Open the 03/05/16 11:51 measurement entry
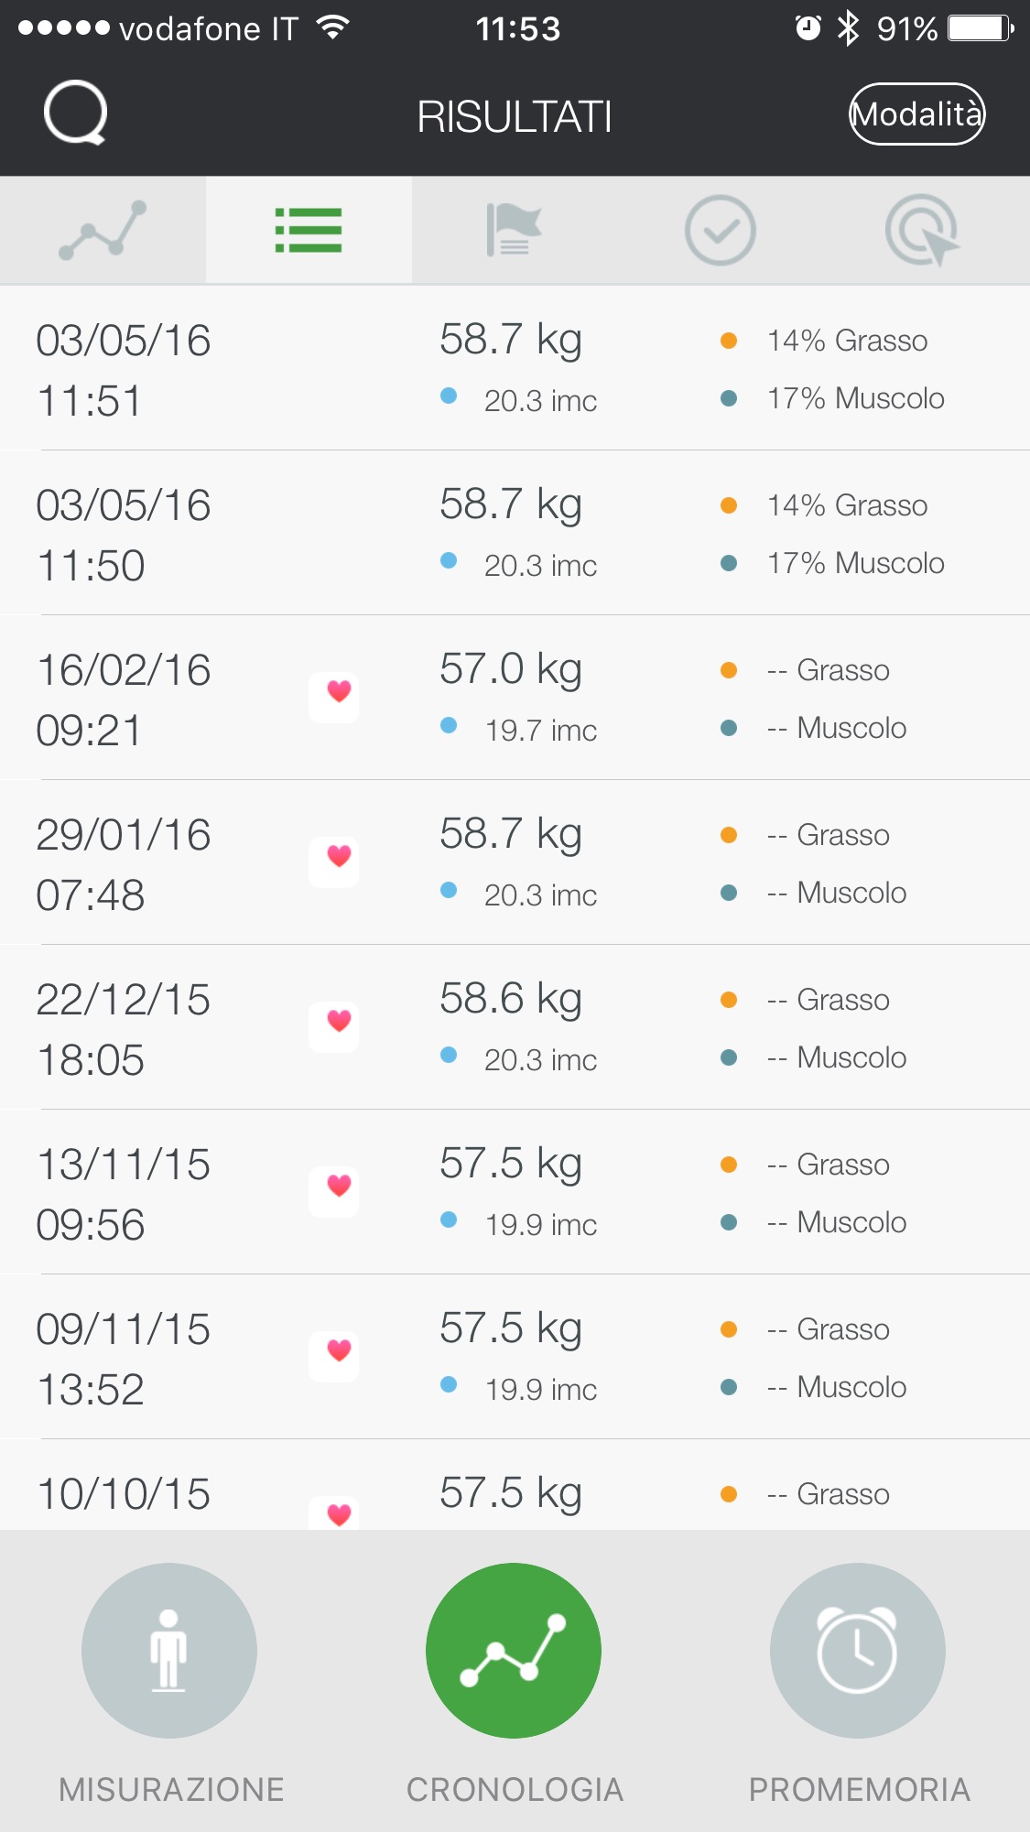1030x1832 pixels. pos(515,368)
